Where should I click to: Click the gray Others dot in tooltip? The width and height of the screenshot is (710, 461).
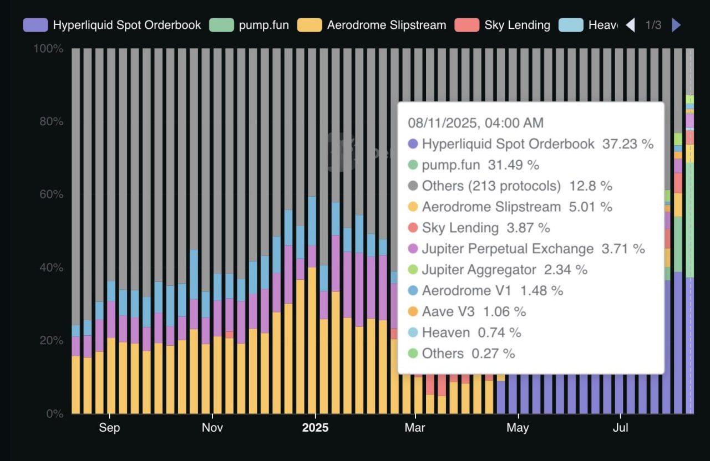click(412, 186)
